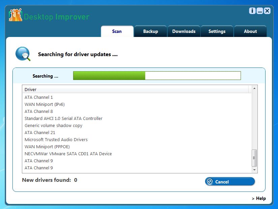The height and width of the screenshot is (209, 278).
Task: Select WAN Miniport (IPv6) entry
Action: click(137, 104)
